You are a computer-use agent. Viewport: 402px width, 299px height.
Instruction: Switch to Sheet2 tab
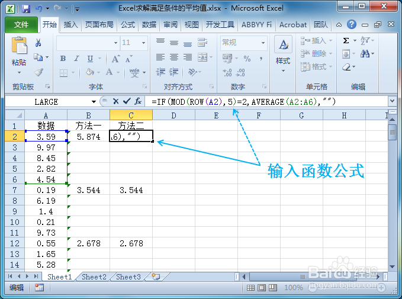[x=94, y=277]
